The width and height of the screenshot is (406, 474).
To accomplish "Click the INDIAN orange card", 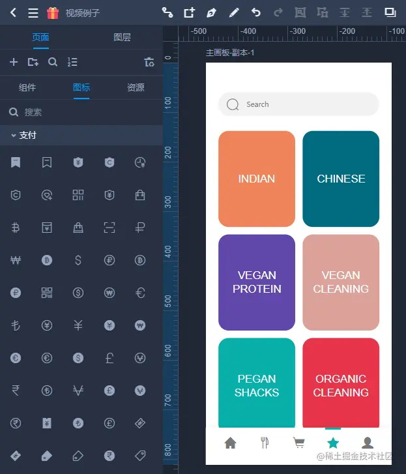I will coord(257,179).
